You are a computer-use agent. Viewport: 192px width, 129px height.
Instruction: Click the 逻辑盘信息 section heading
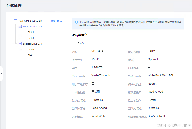point(79,35)
